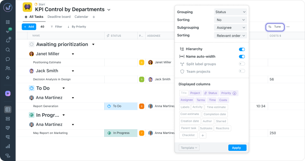
Task: Click the search magnifier icon in sidebar
Action: coord(8,50)
